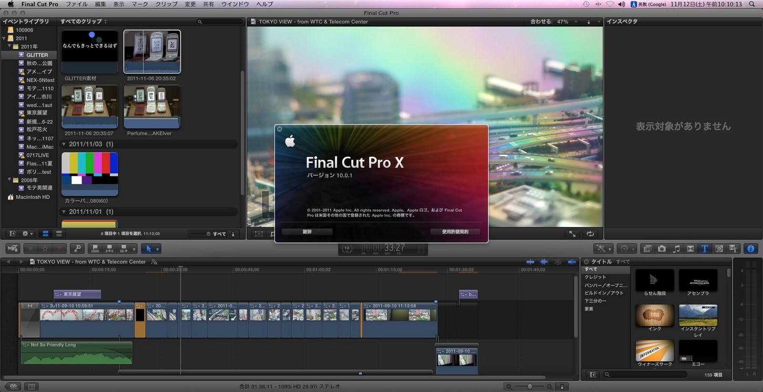
Task: Open the import from camera tool
Action: click(x=13, y=248)
